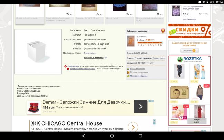
Task: Open 'Отзывы о продавце' reviews link
Action: click(x=139, y=72)
